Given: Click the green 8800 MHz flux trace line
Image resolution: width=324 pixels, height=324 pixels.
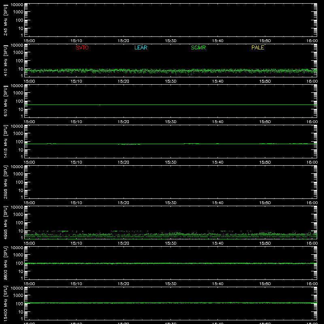Looking at the screenshot, I should 171,263.
